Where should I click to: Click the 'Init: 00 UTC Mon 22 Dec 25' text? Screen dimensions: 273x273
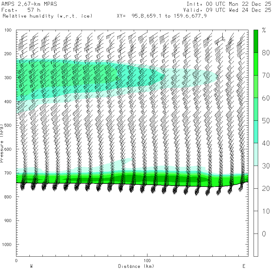click(x=229, y=4)
